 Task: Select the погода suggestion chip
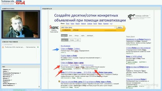click(76, 36)
